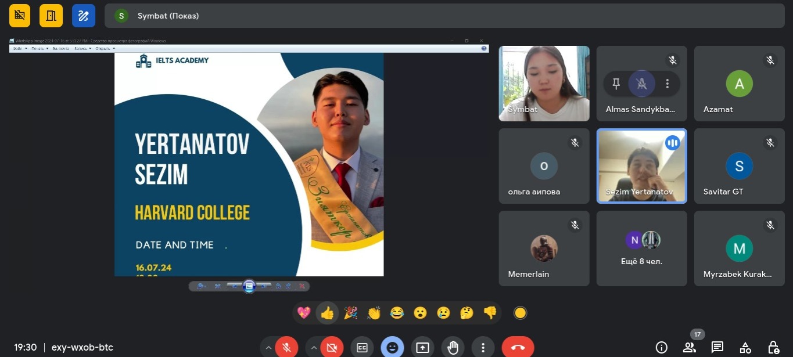The image size is (793, 357).
Task: Send the sparkling heart reaction
Action: (x=304, y=313)
